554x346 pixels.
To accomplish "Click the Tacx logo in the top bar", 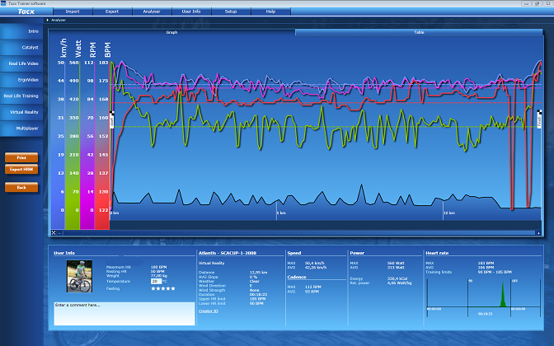I will pyautogui.click(x=25, y=12).
